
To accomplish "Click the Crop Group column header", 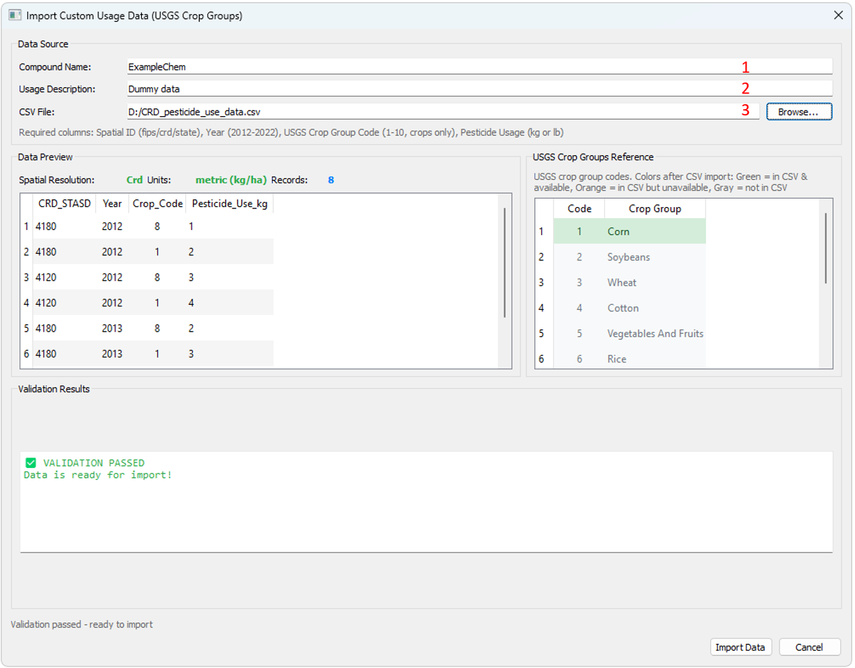I will coord(654,208).
